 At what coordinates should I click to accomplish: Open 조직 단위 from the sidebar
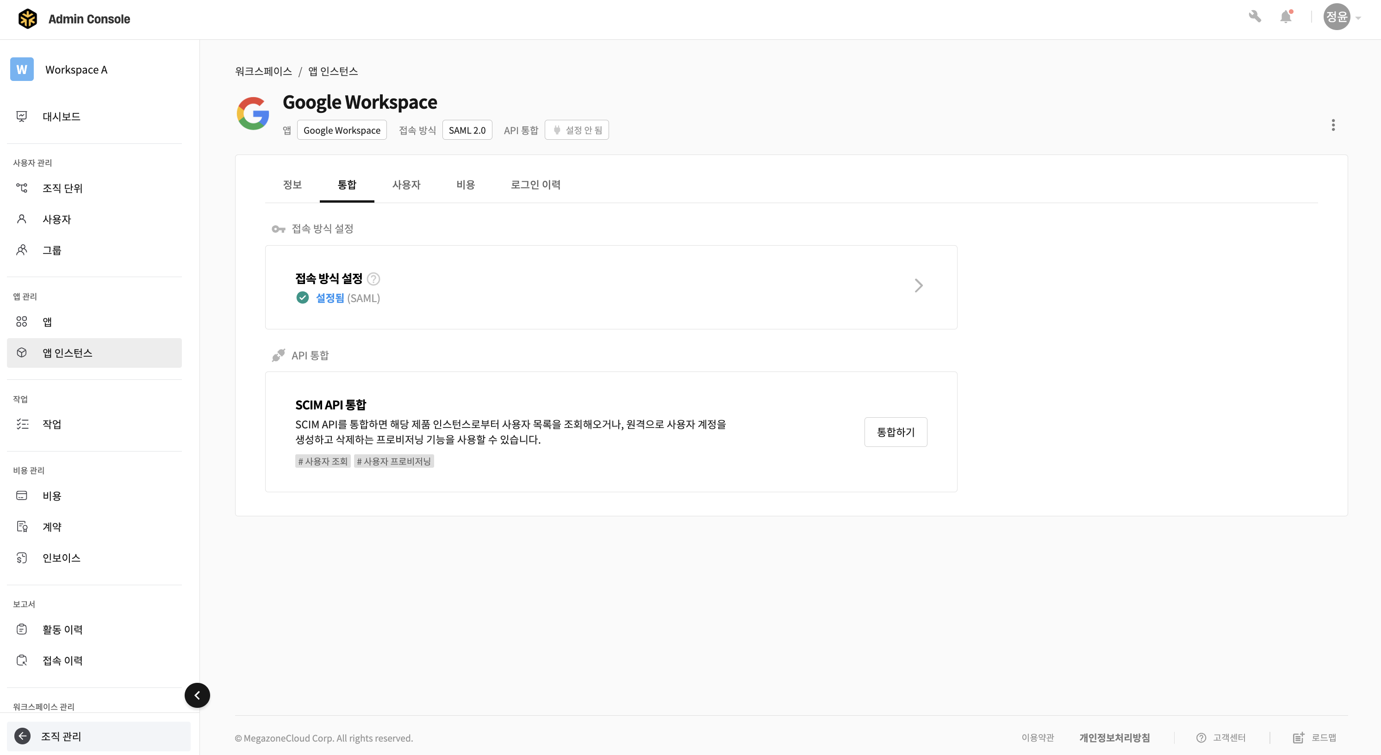62,188
